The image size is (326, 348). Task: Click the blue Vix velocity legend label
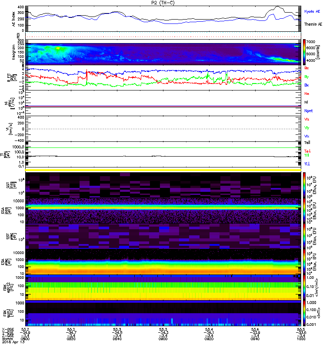(x=307, y=136)
